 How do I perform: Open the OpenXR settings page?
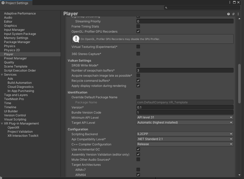13,128
